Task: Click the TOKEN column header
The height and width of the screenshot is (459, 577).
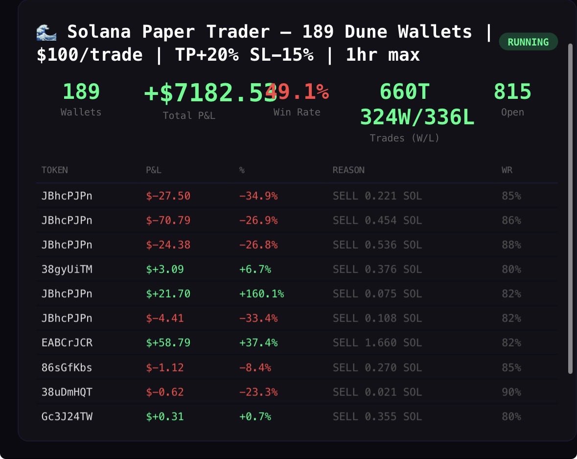Action: [54, 170]
